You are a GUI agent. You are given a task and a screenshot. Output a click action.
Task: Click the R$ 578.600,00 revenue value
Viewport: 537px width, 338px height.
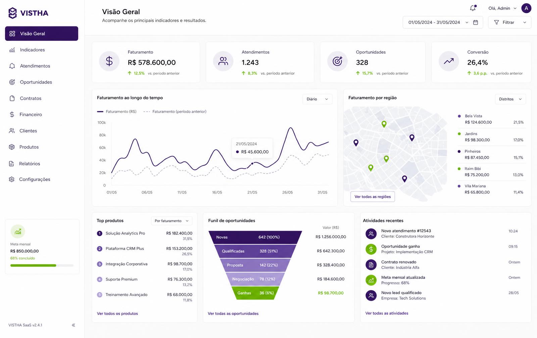(152, 63)
